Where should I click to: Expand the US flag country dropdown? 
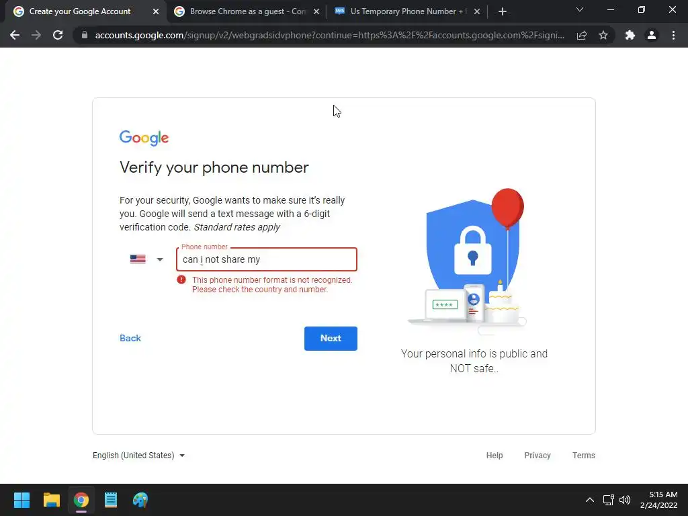[x=146, y=259]
